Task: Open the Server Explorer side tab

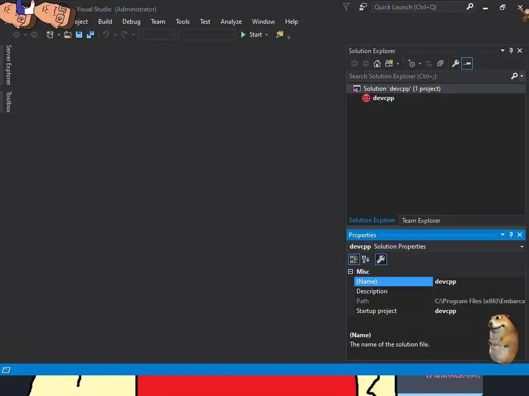Action: pos(9,65)
